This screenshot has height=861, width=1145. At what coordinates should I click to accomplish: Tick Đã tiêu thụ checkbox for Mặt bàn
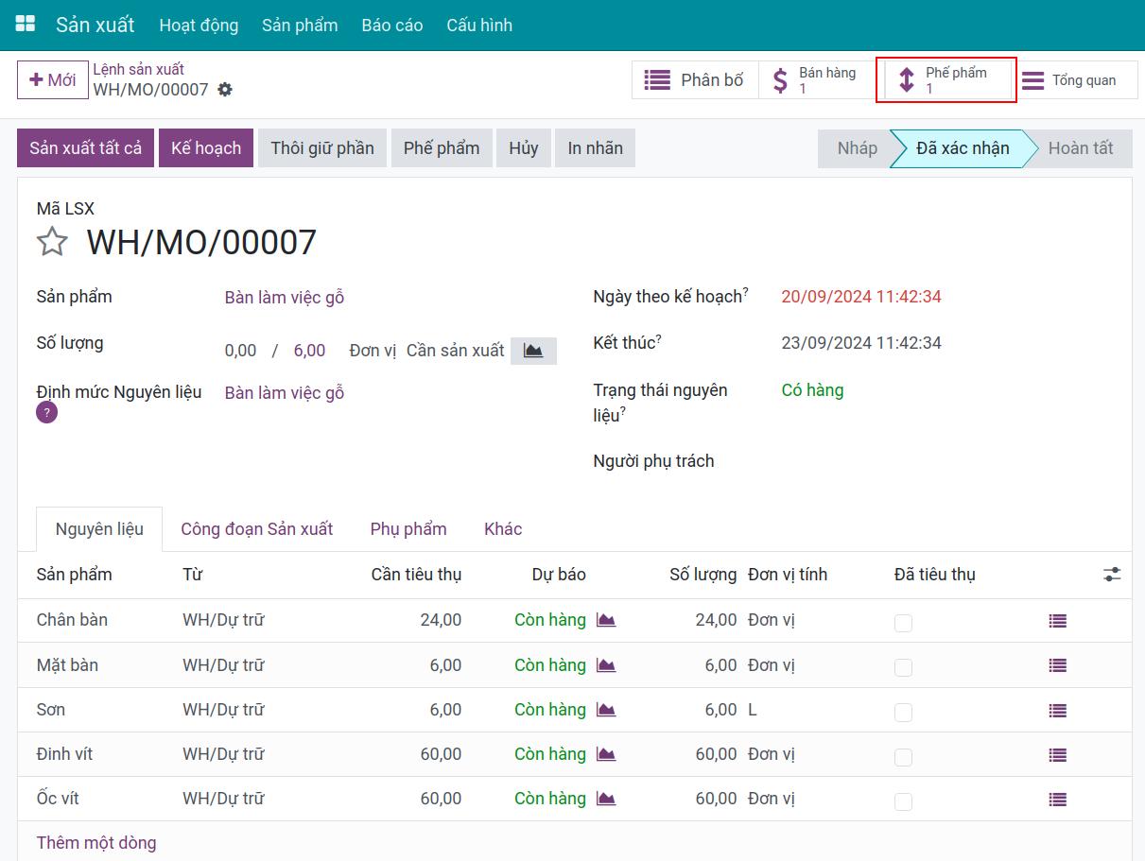click(x=903, y=667)
